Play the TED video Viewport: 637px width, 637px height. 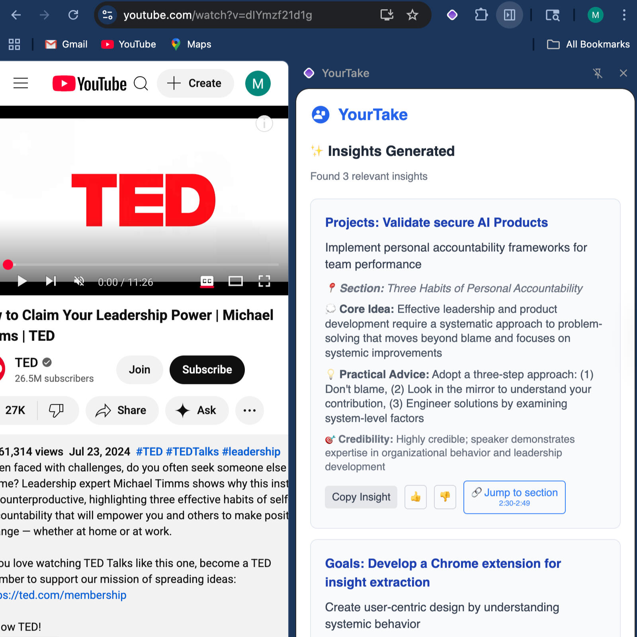point(22,282)
